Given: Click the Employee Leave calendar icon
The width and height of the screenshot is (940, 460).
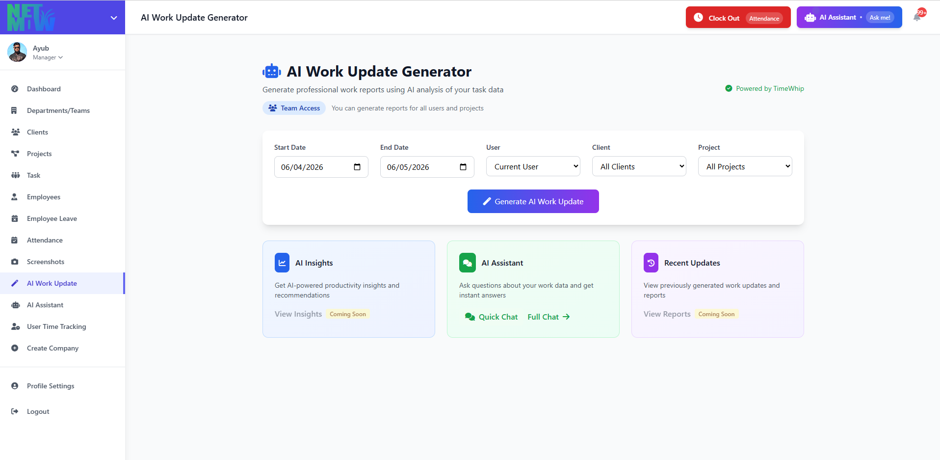Looking at the screenshot, I should (x=15, y=218).
